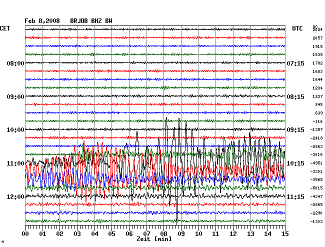Click the DC offset value '-1303'
This screenshot has width=325, height=247.
[x=316, y=221]
